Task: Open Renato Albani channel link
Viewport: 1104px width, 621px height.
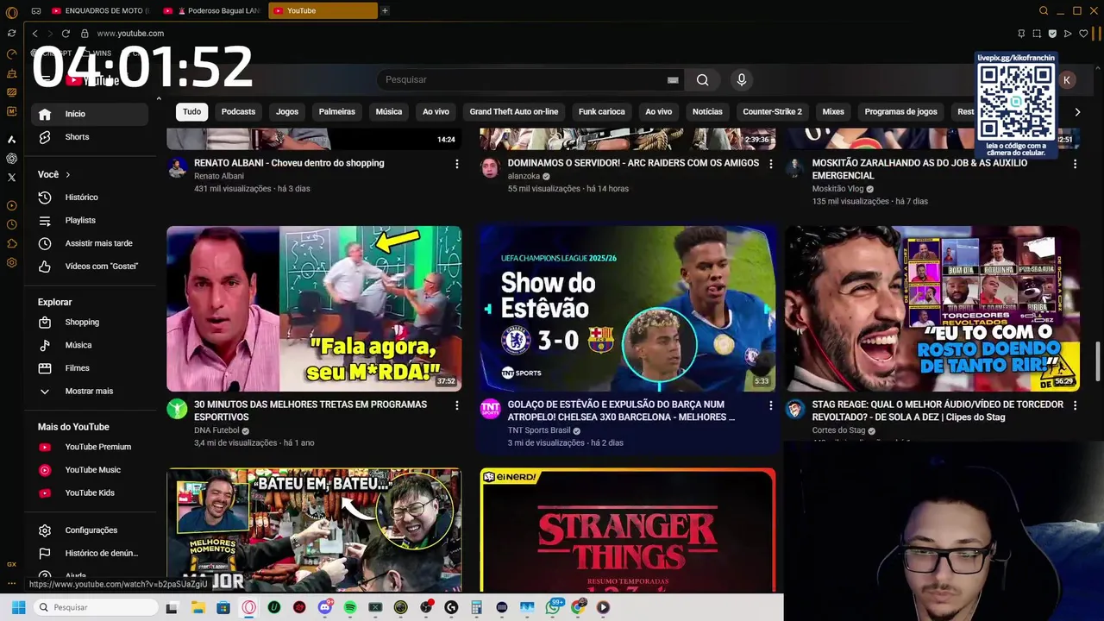Action: click(x=219, y=176)
